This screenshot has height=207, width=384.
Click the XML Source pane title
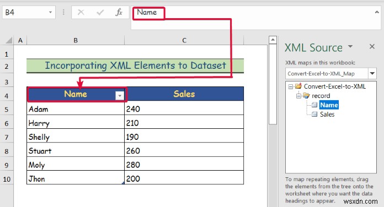coord(313,47)
